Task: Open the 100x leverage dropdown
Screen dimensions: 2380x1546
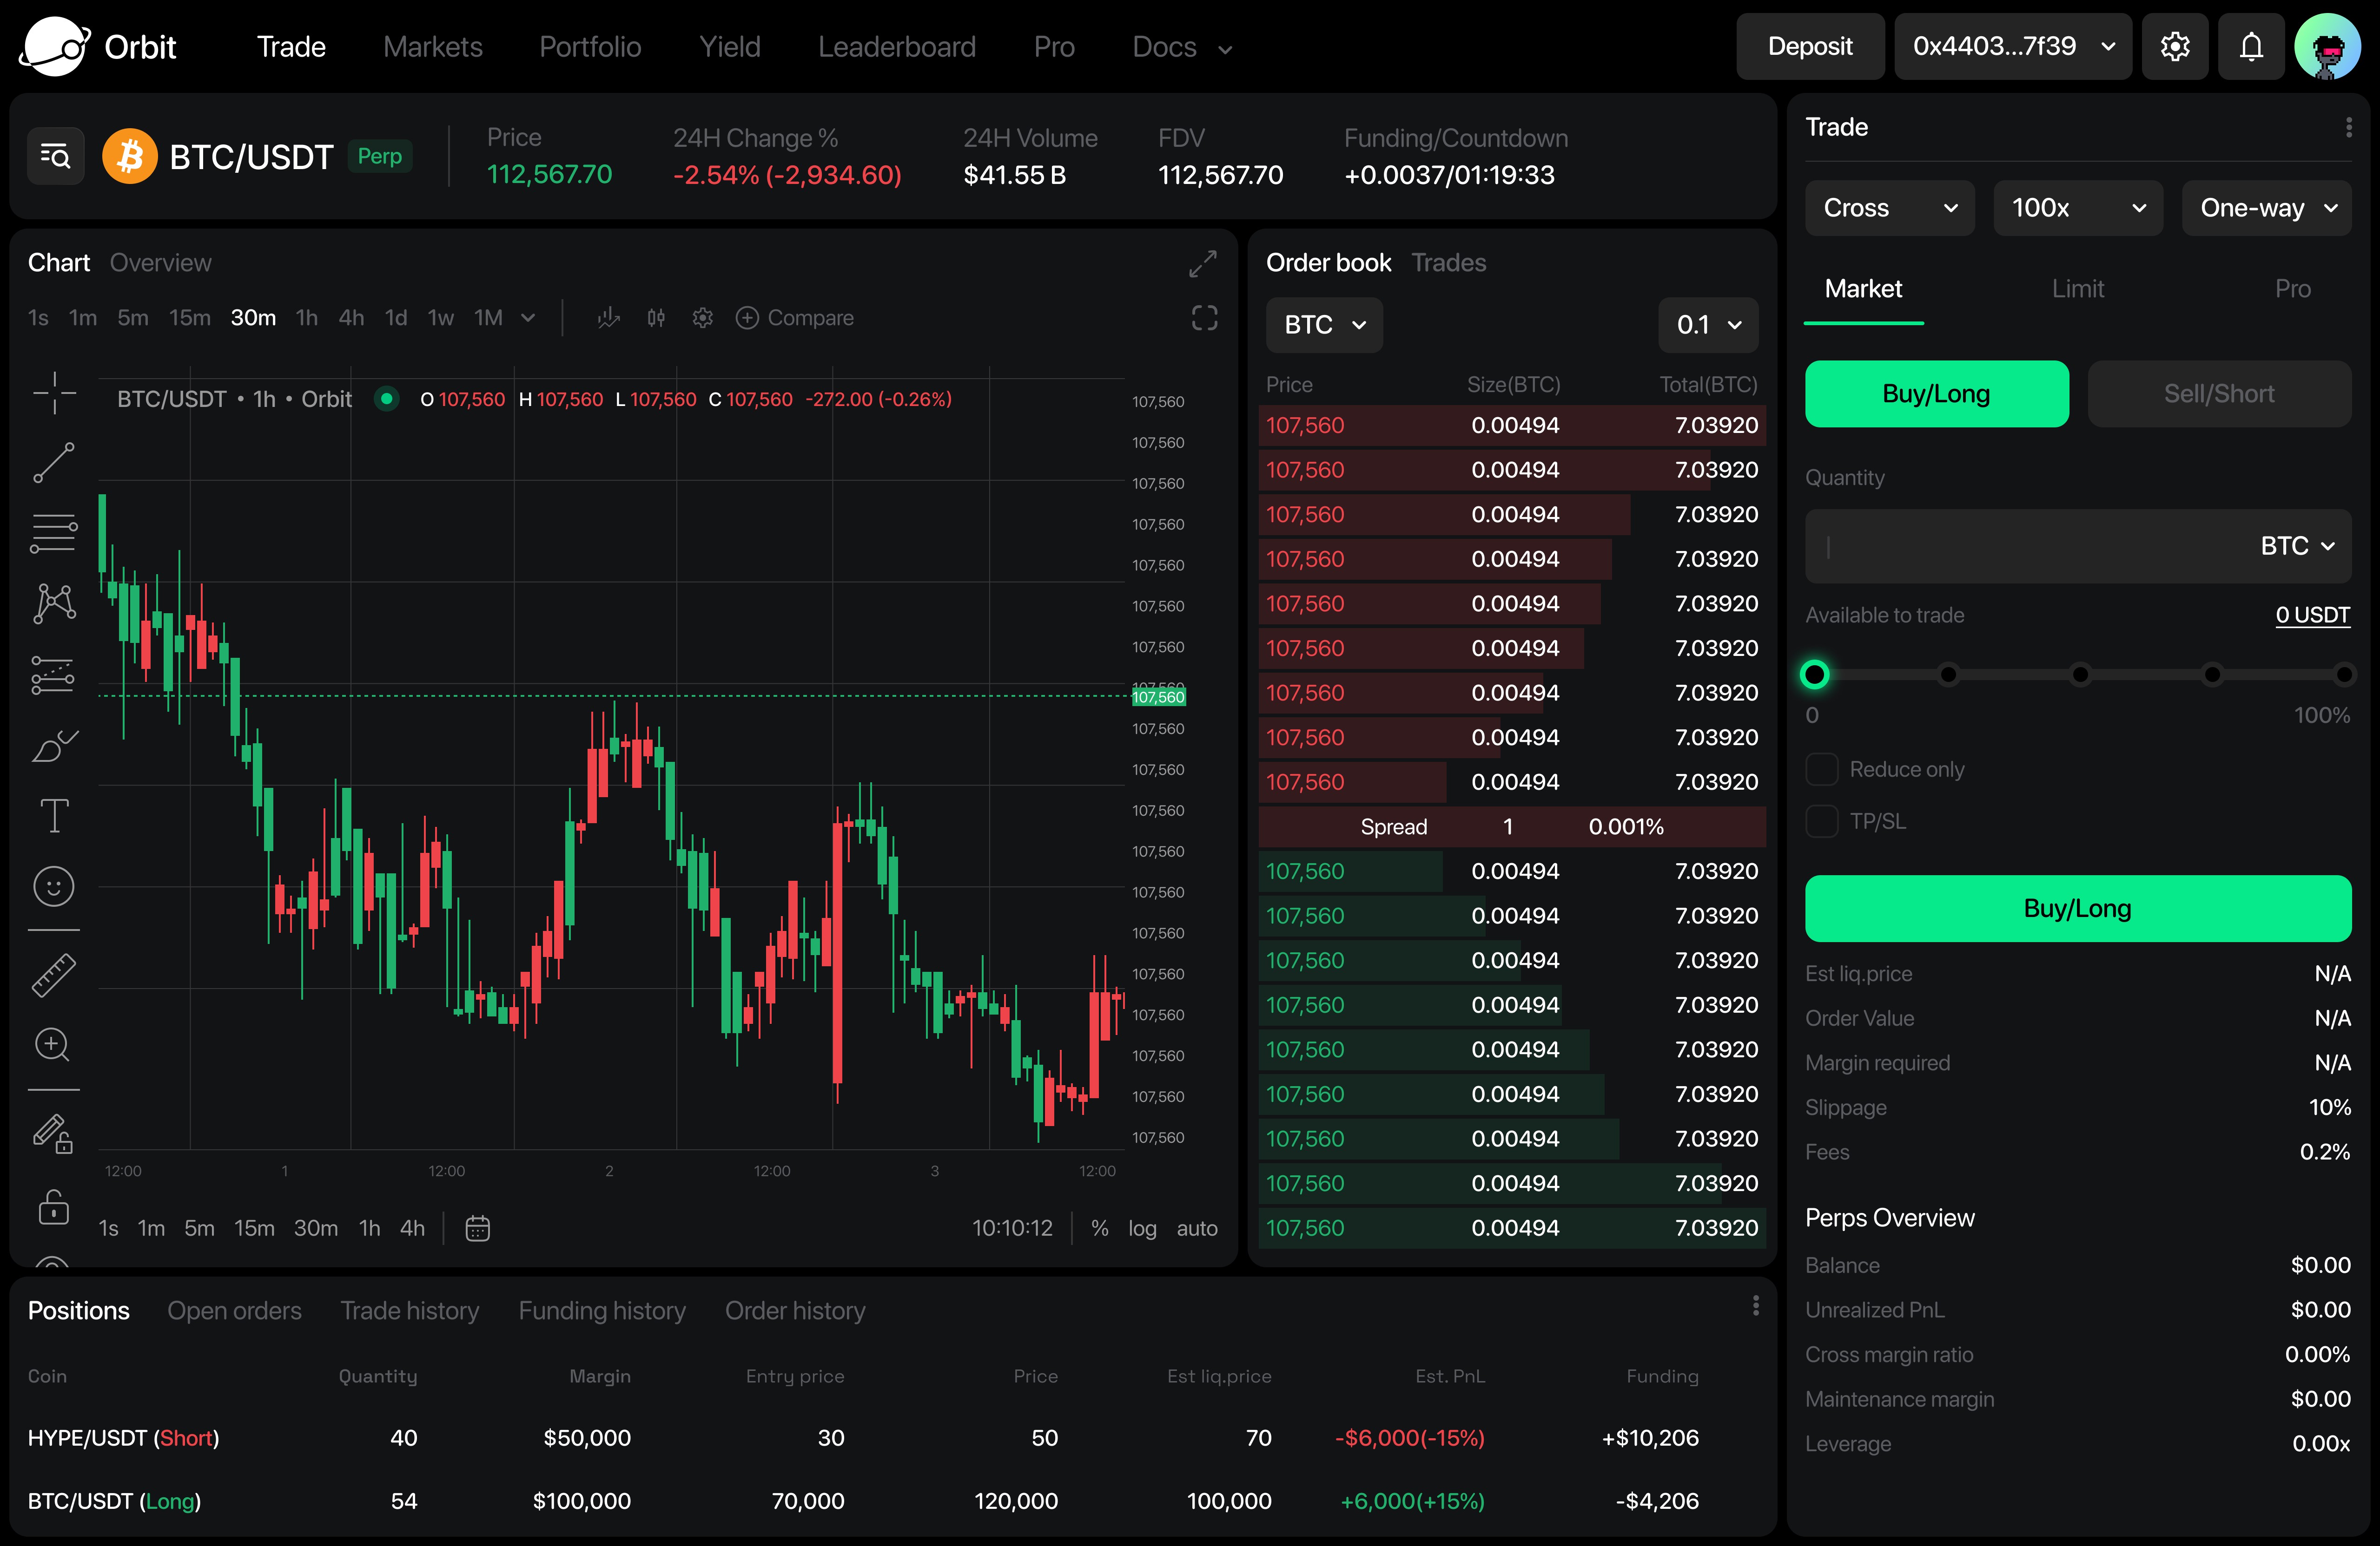Action: point(2077,208)
